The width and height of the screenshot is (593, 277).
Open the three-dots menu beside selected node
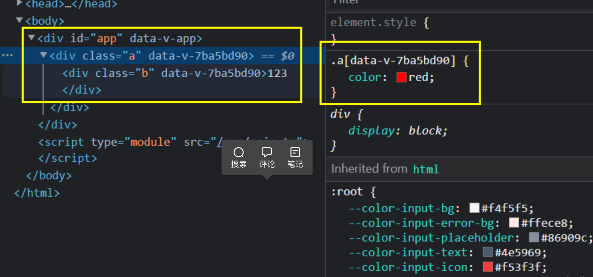click(x=7, y=55)
